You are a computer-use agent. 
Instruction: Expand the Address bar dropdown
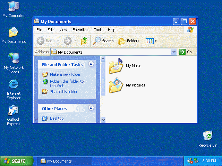tap(174, 52)
